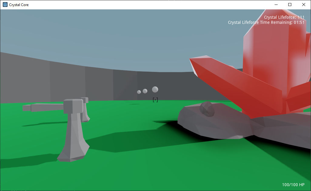Click the 100/100 HP indicator
This screenshot has height=191, width=311.
click(293, 185)
